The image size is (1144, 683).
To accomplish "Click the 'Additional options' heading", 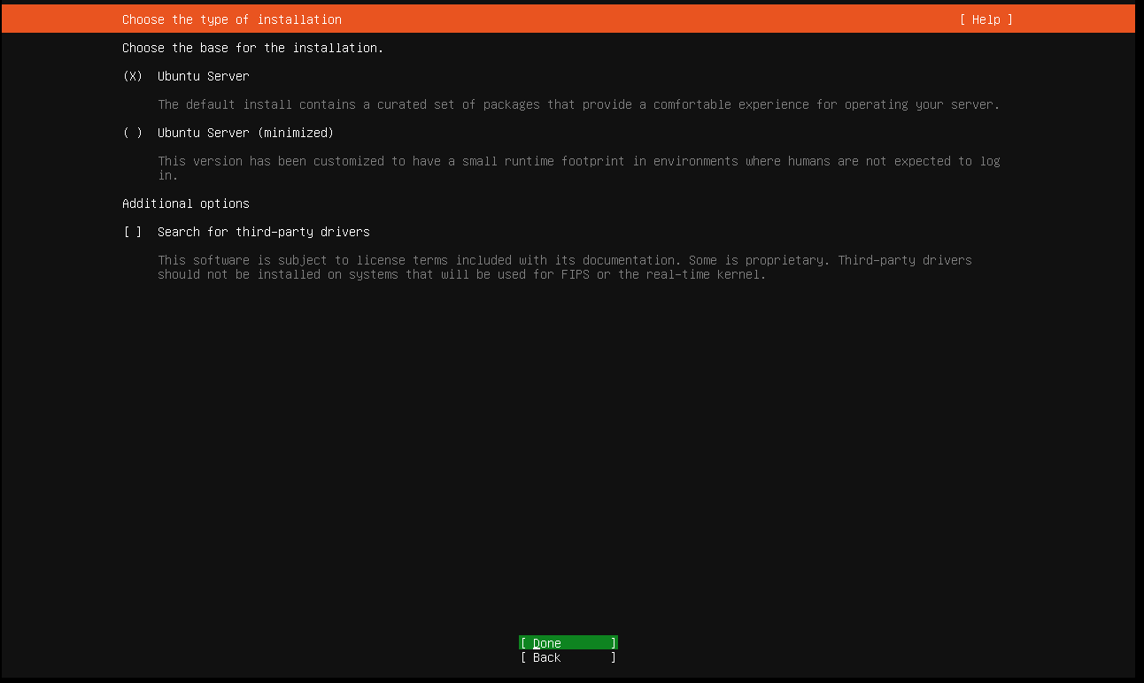I will 186,203.
